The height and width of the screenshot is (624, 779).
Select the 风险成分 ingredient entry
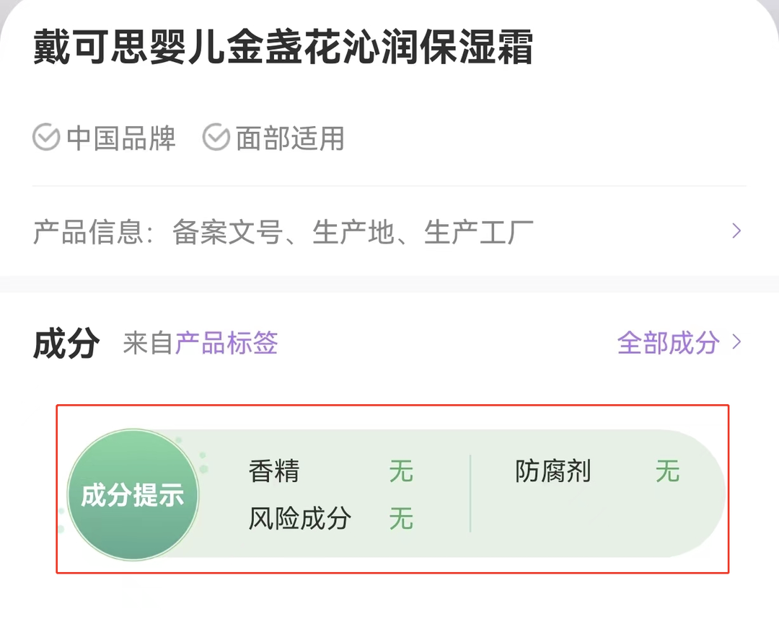299,518
